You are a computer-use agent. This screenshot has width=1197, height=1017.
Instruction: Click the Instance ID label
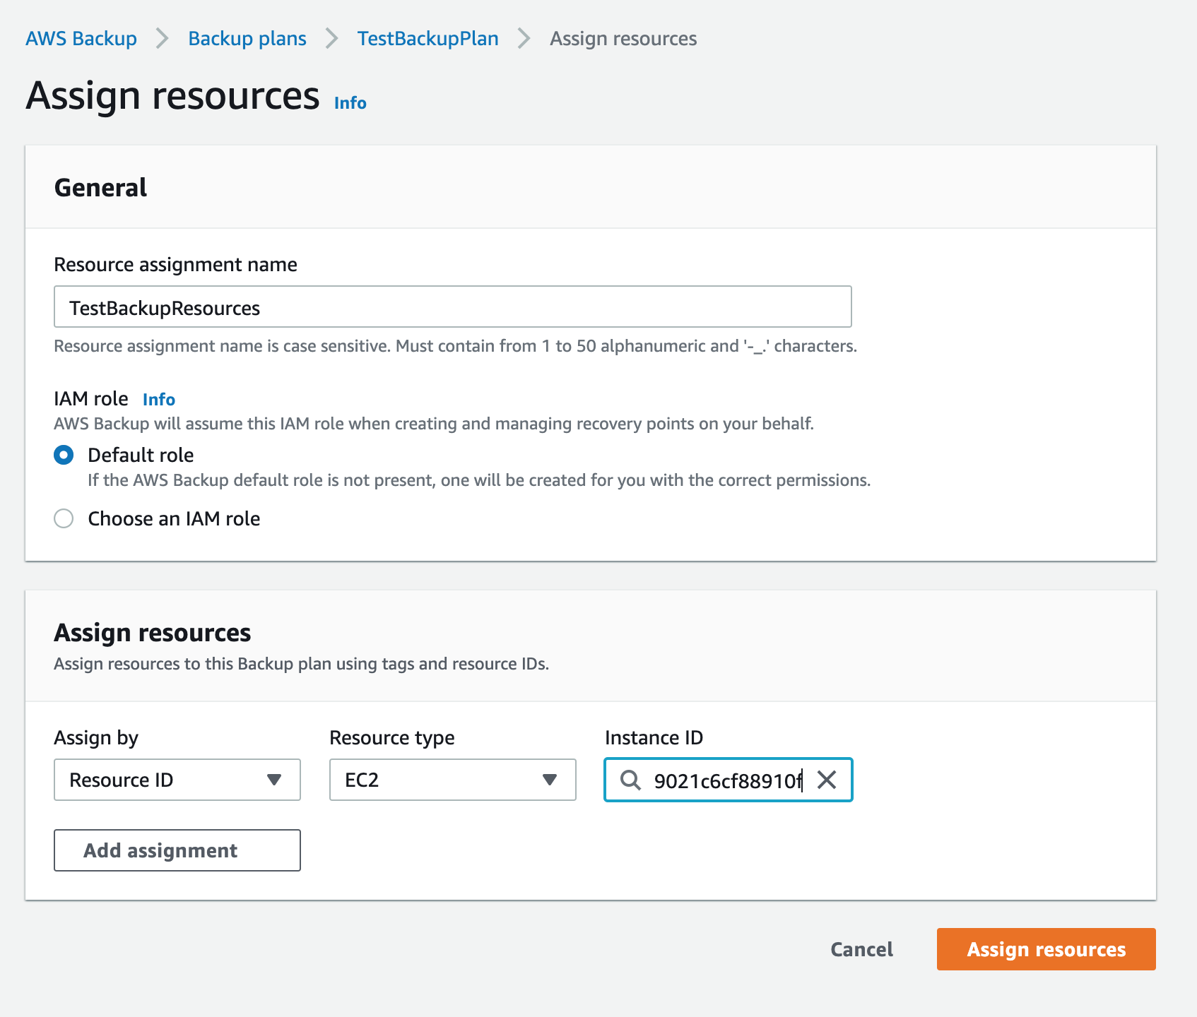[654, 737]
